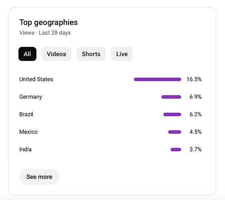Click the United States purple bar
The image size is (225, 200).
pyautogui.click(x=158, y=79)
